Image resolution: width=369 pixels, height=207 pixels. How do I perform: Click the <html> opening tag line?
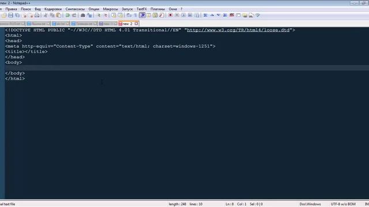(13, 36)
